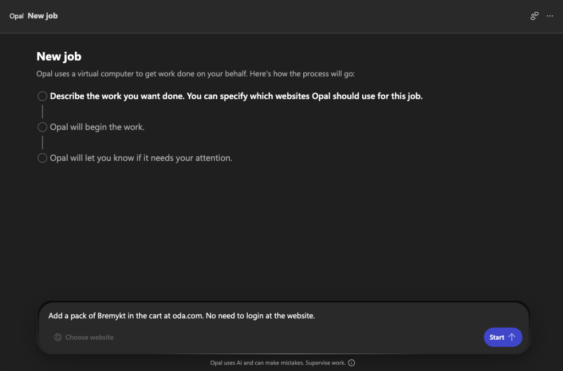
Task: Click the globe icon beside Choose website
Action: point(58,337)
